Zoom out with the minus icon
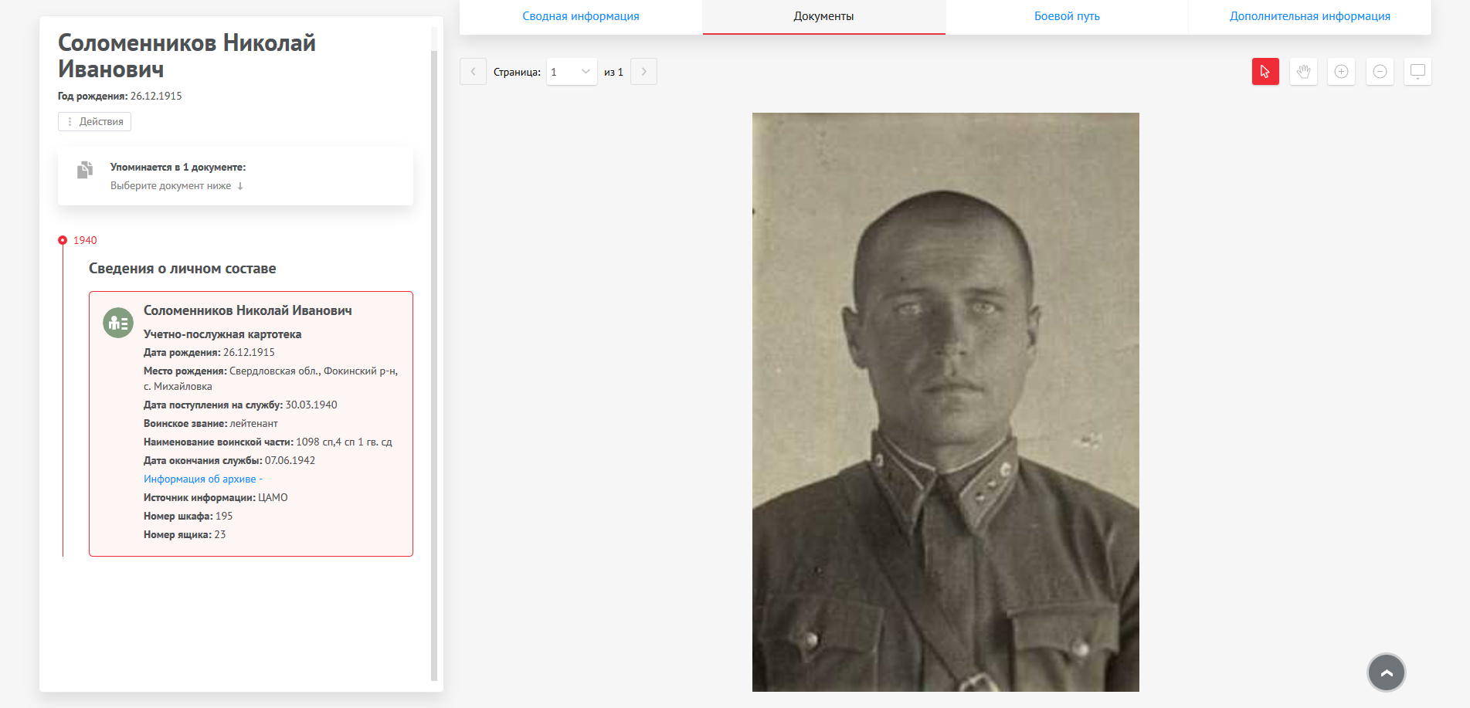The height and width of the screenshot is (708, 1470). (x=1380, y=72)
